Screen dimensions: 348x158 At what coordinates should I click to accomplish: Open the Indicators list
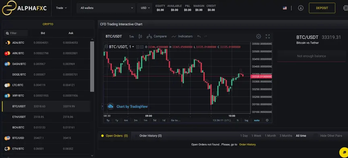tap(182, 36)
